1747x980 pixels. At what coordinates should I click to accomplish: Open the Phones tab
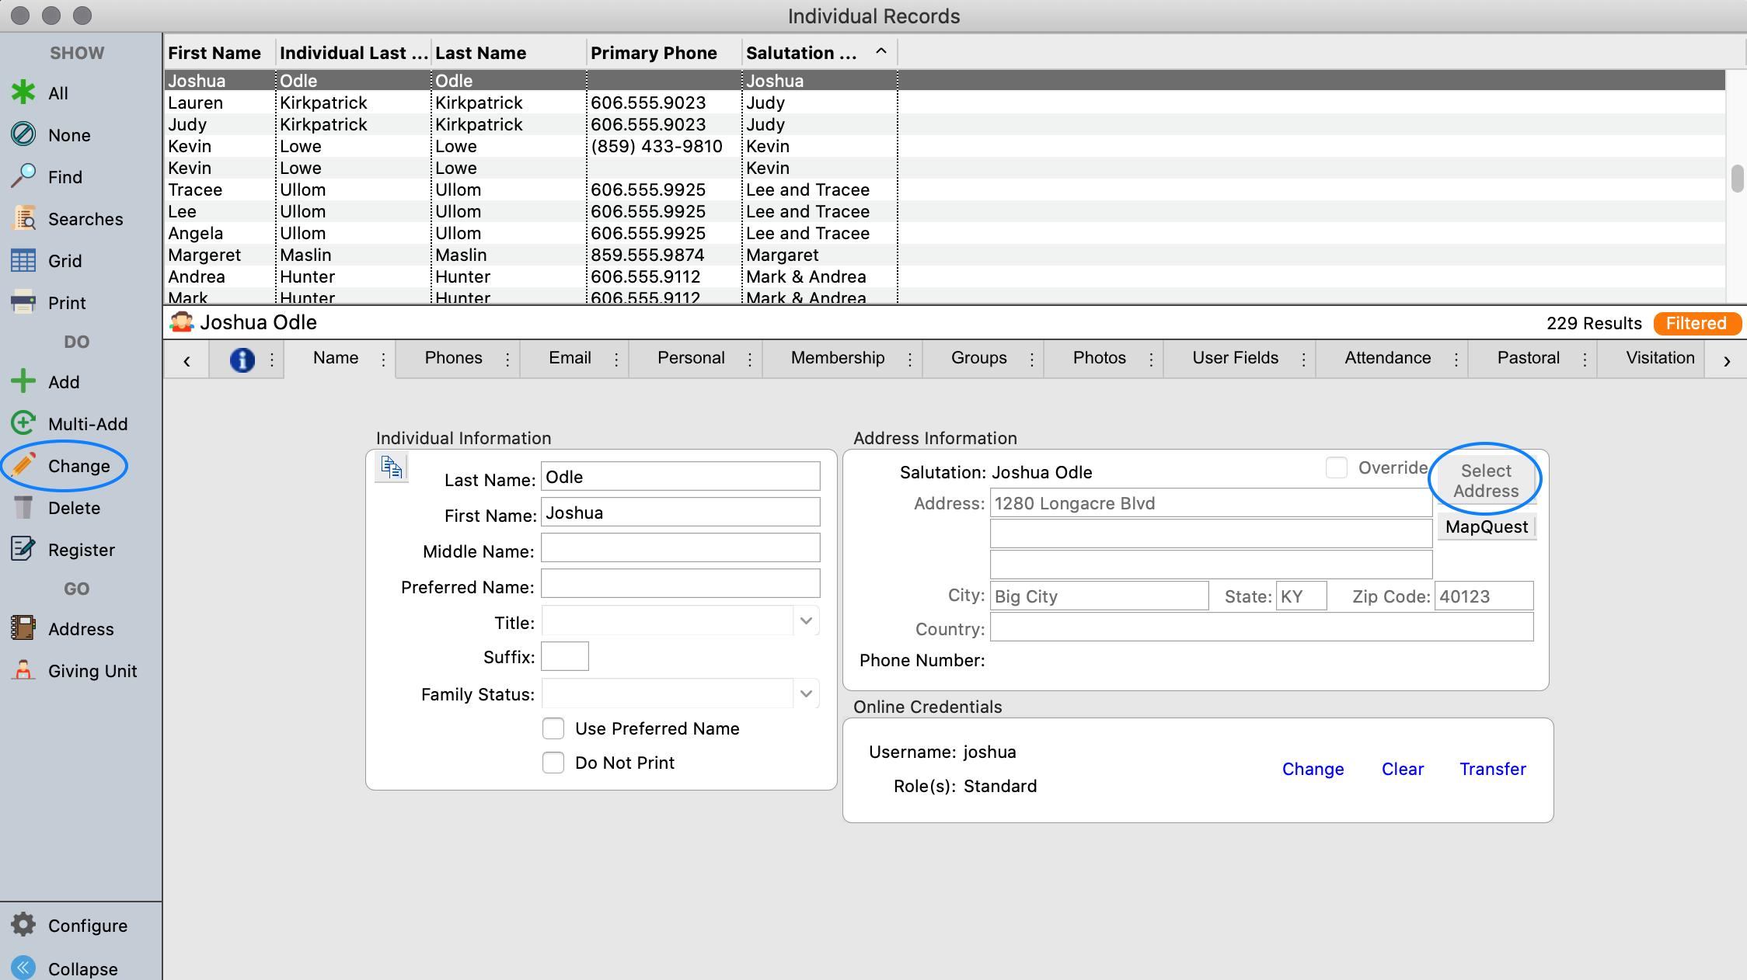click(x=453, y=358)
